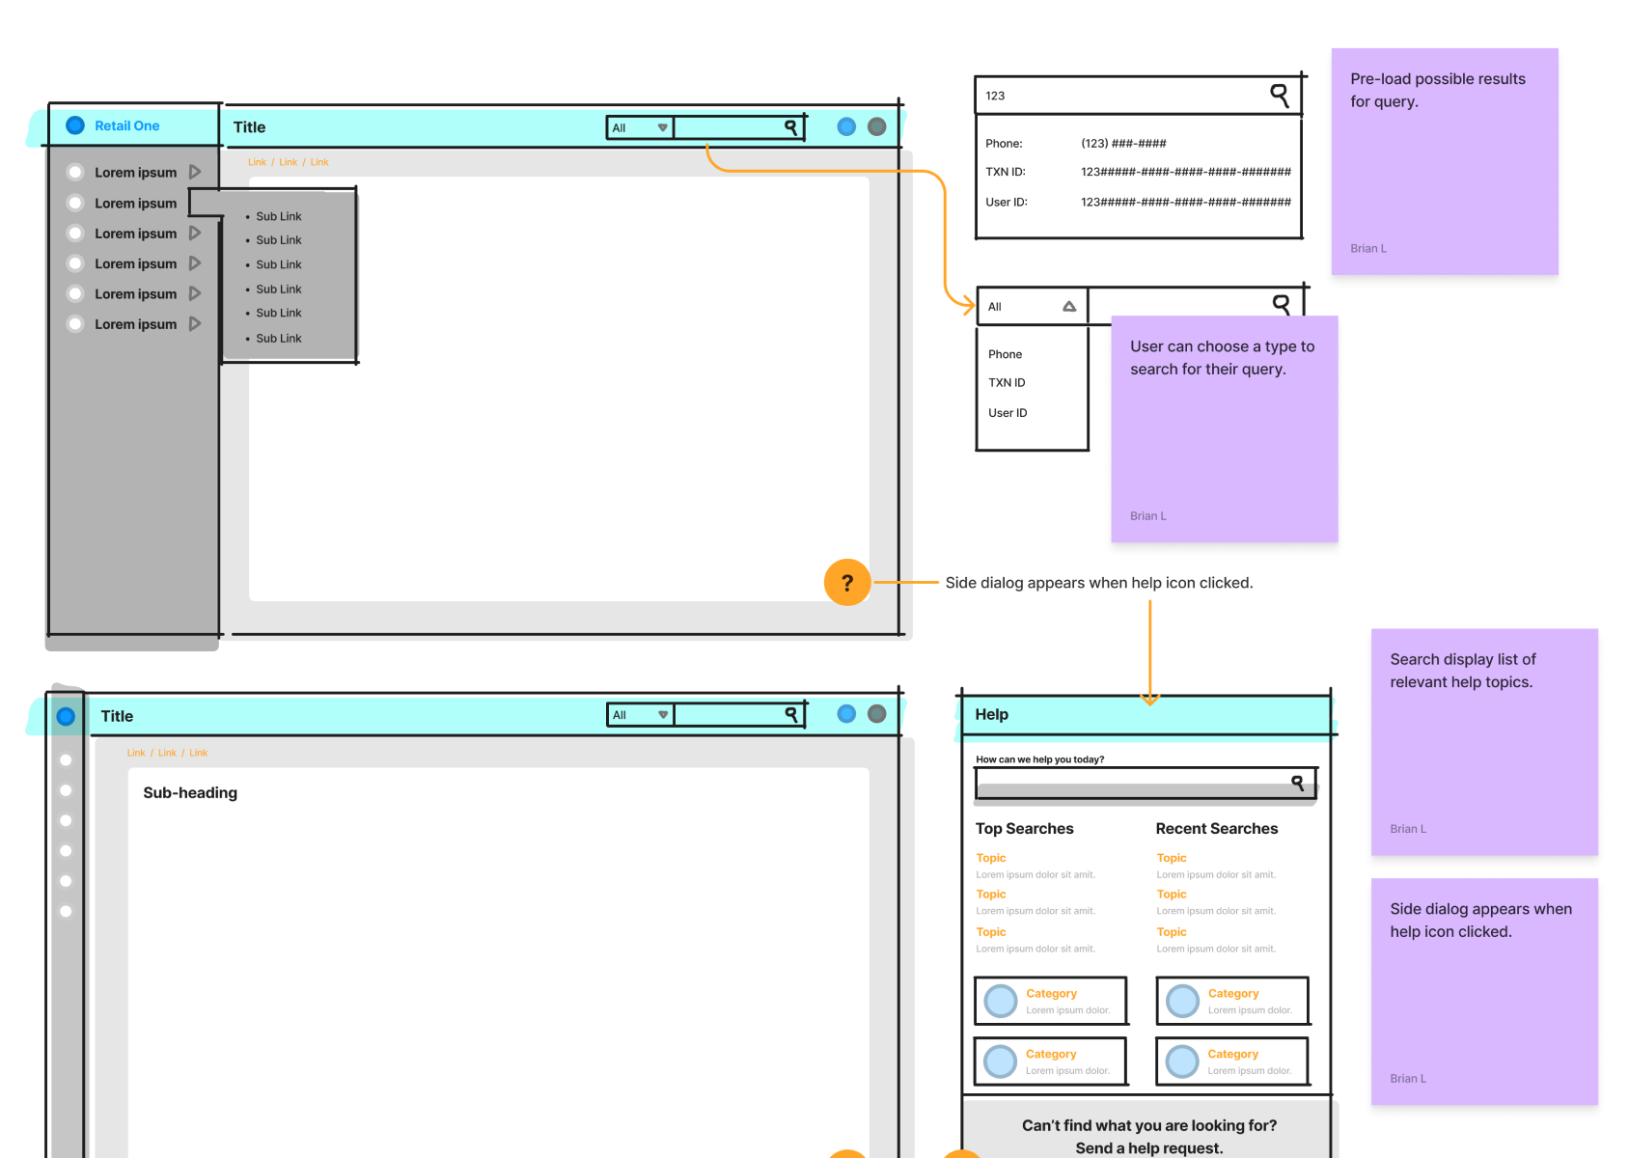Viewport: 1629px width, 1158px height.
Task: Expand the arrow beside the first Lorem ipsum item
Action: pos(195,172)
